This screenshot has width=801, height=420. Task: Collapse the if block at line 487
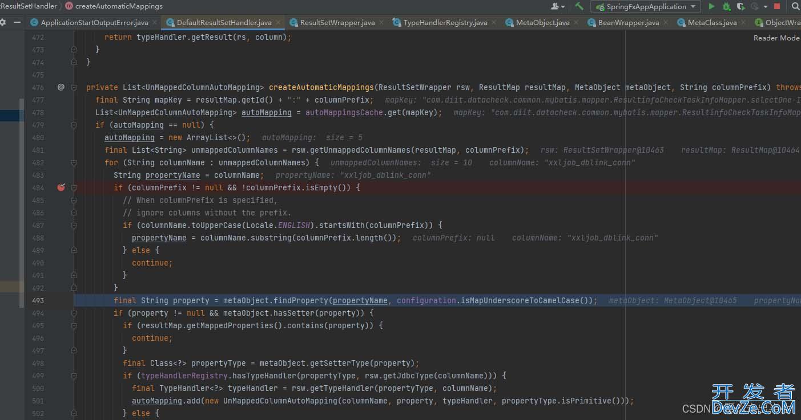[x=74, y=225]
